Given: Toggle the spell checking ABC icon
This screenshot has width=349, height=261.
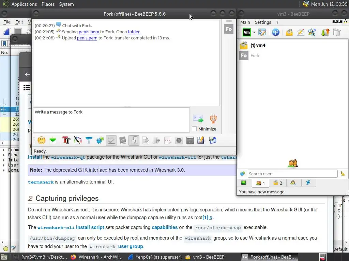Looking at the screenshot, I should click(111, 140).
